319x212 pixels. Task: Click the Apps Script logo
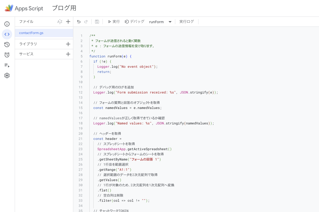tap(9, 8)
